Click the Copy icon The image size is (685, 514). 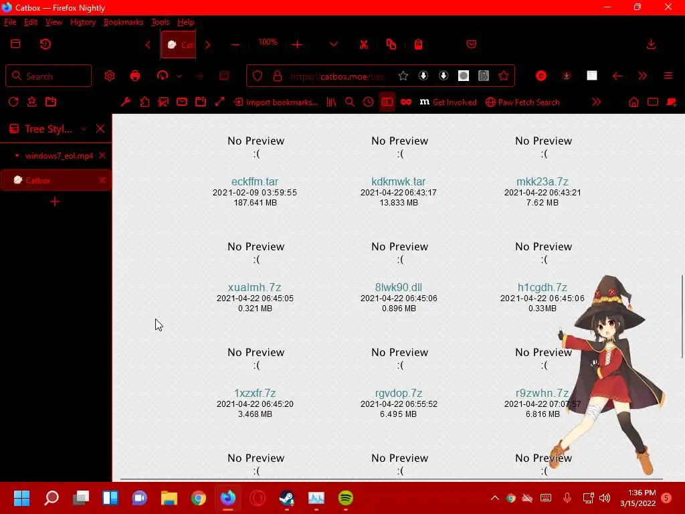coord(391,44)
